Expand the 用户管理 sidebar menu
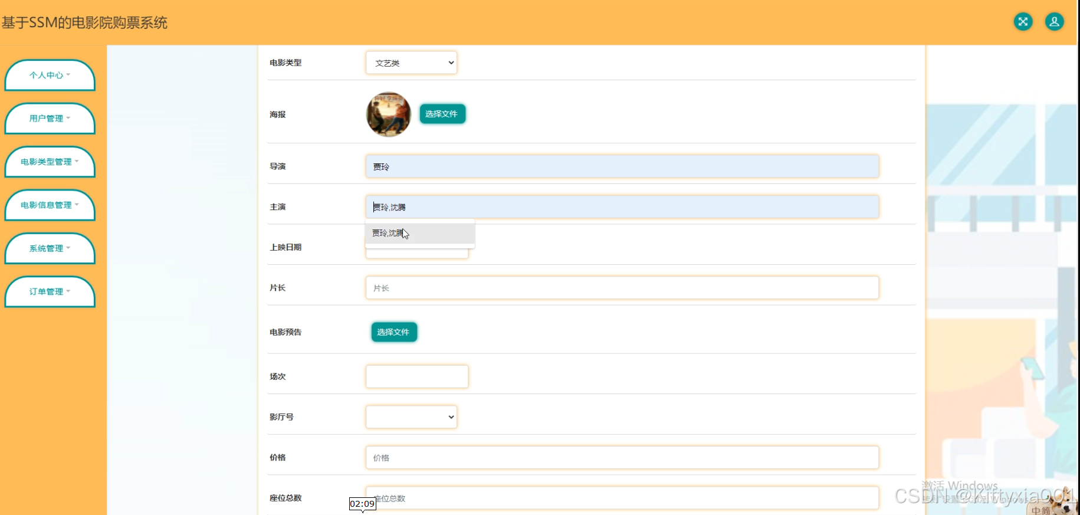 pyautogui.click(x=50, y=119)
